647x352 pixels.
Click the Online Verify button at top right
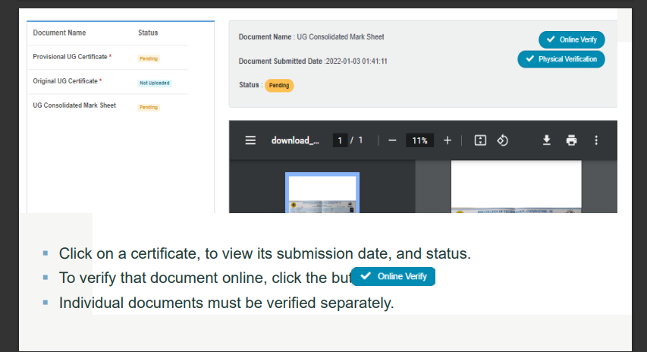tap(572, 39)
